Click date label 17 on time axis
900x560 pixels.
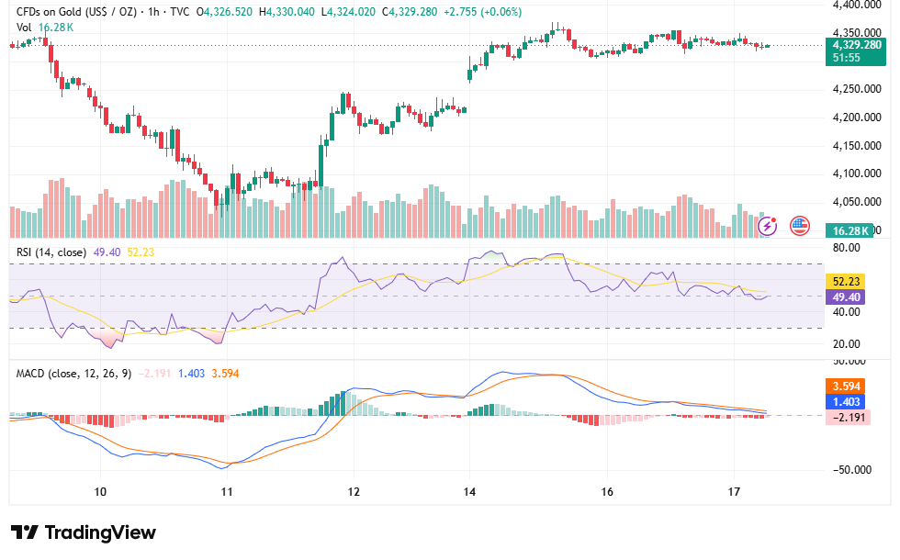tap(734, 492)
